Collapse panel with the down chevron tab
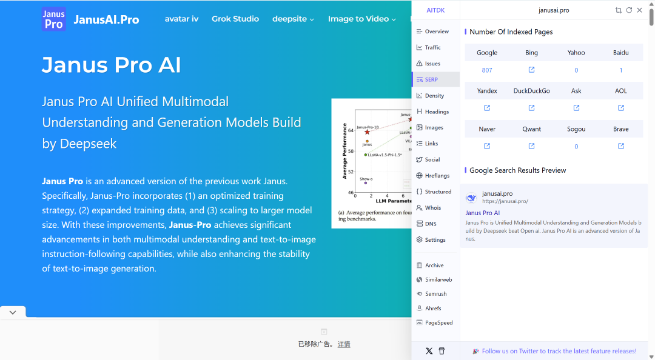 tap(13, 312)
